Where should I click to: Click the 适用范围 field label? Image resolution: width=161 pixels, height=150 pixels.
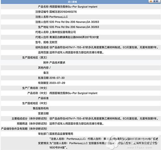(43, 53)
